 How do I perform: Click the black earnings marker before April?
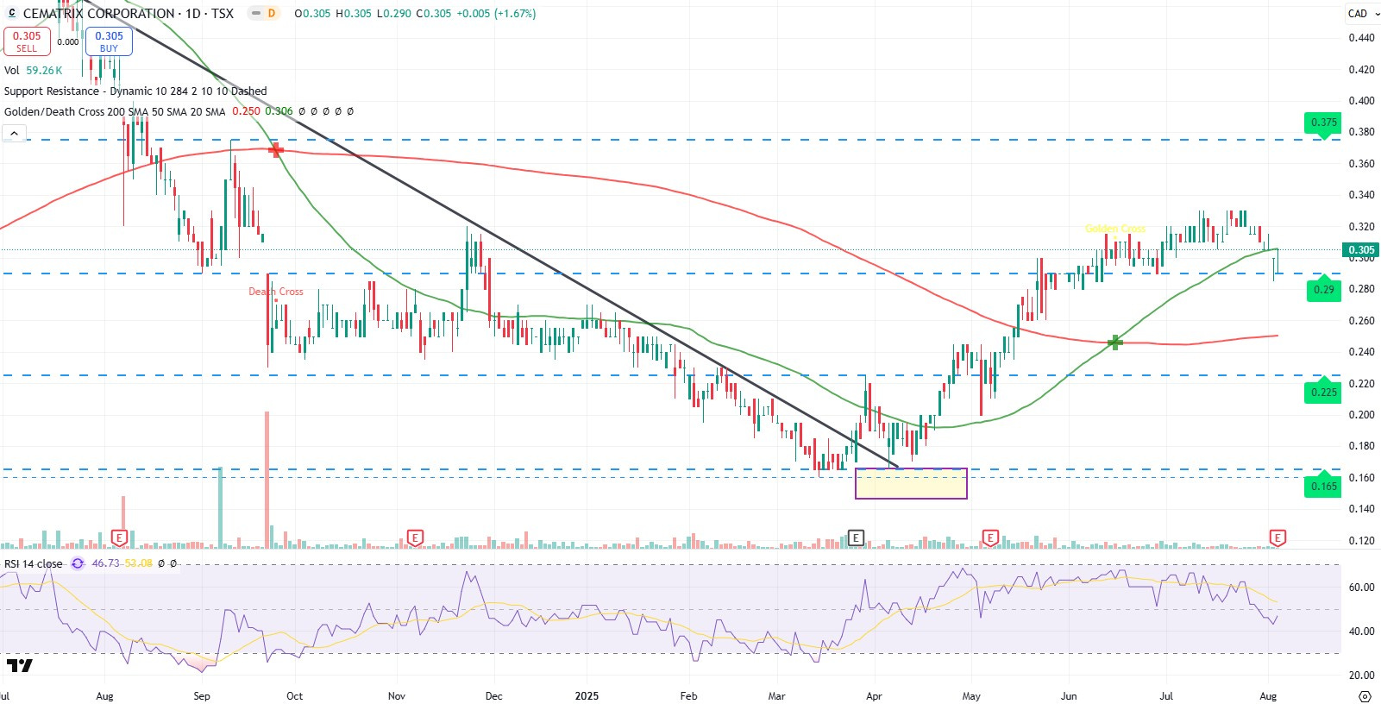[856, 538]
